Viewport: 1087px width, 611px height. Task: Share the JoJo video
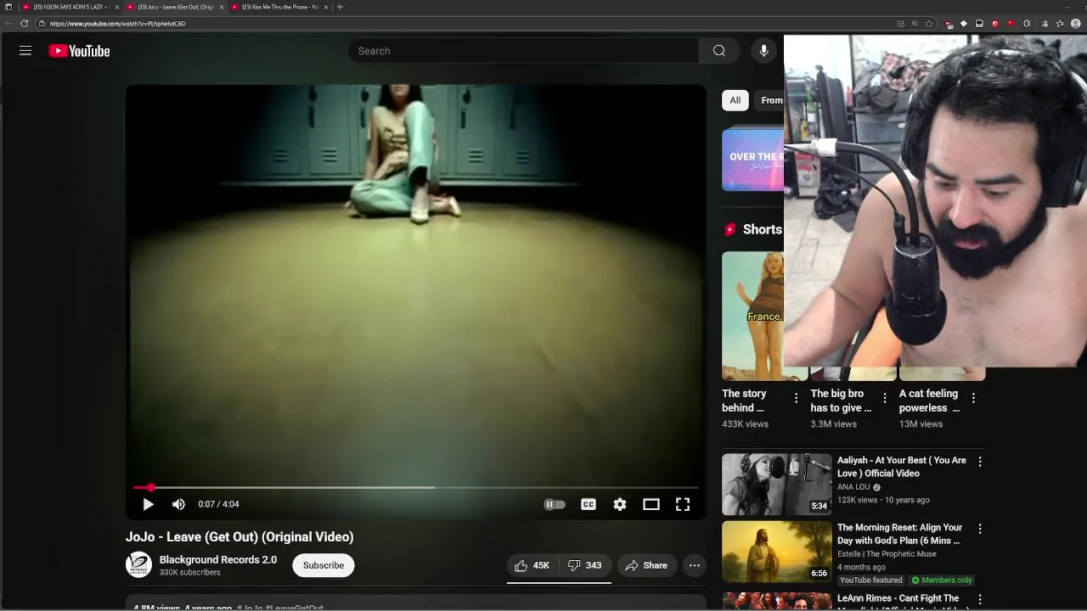pyautogui.click(x=646, y=565)
